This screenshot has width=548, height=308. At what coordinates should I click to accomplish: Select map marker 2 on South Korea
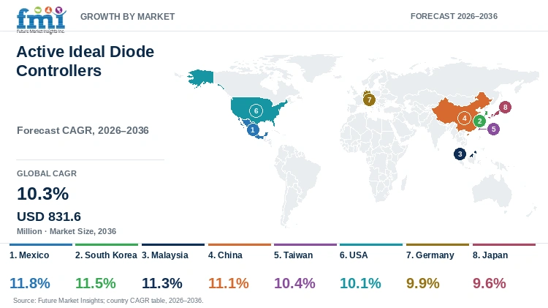click(x=479, y=121)
